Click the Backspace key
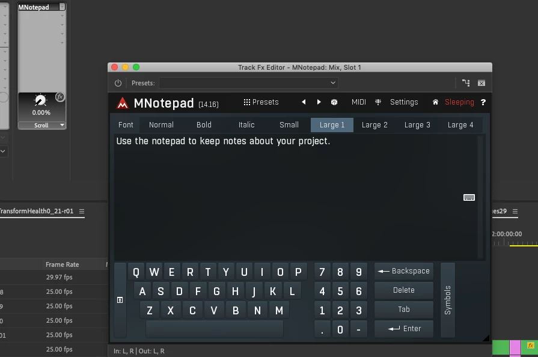 tap(404, 271)
